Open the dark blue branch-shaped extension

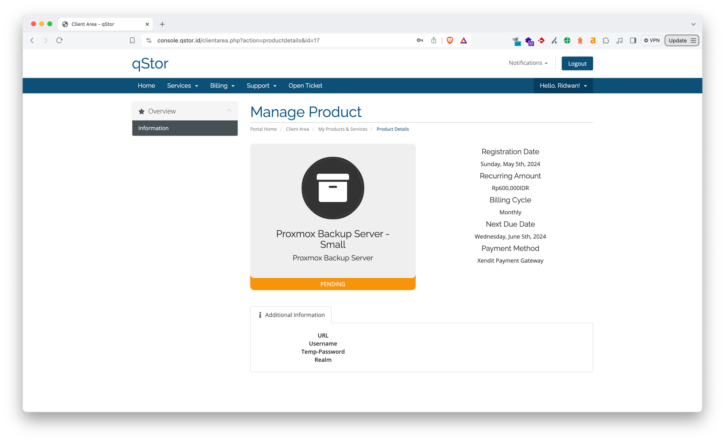click(x=554, y=41)
